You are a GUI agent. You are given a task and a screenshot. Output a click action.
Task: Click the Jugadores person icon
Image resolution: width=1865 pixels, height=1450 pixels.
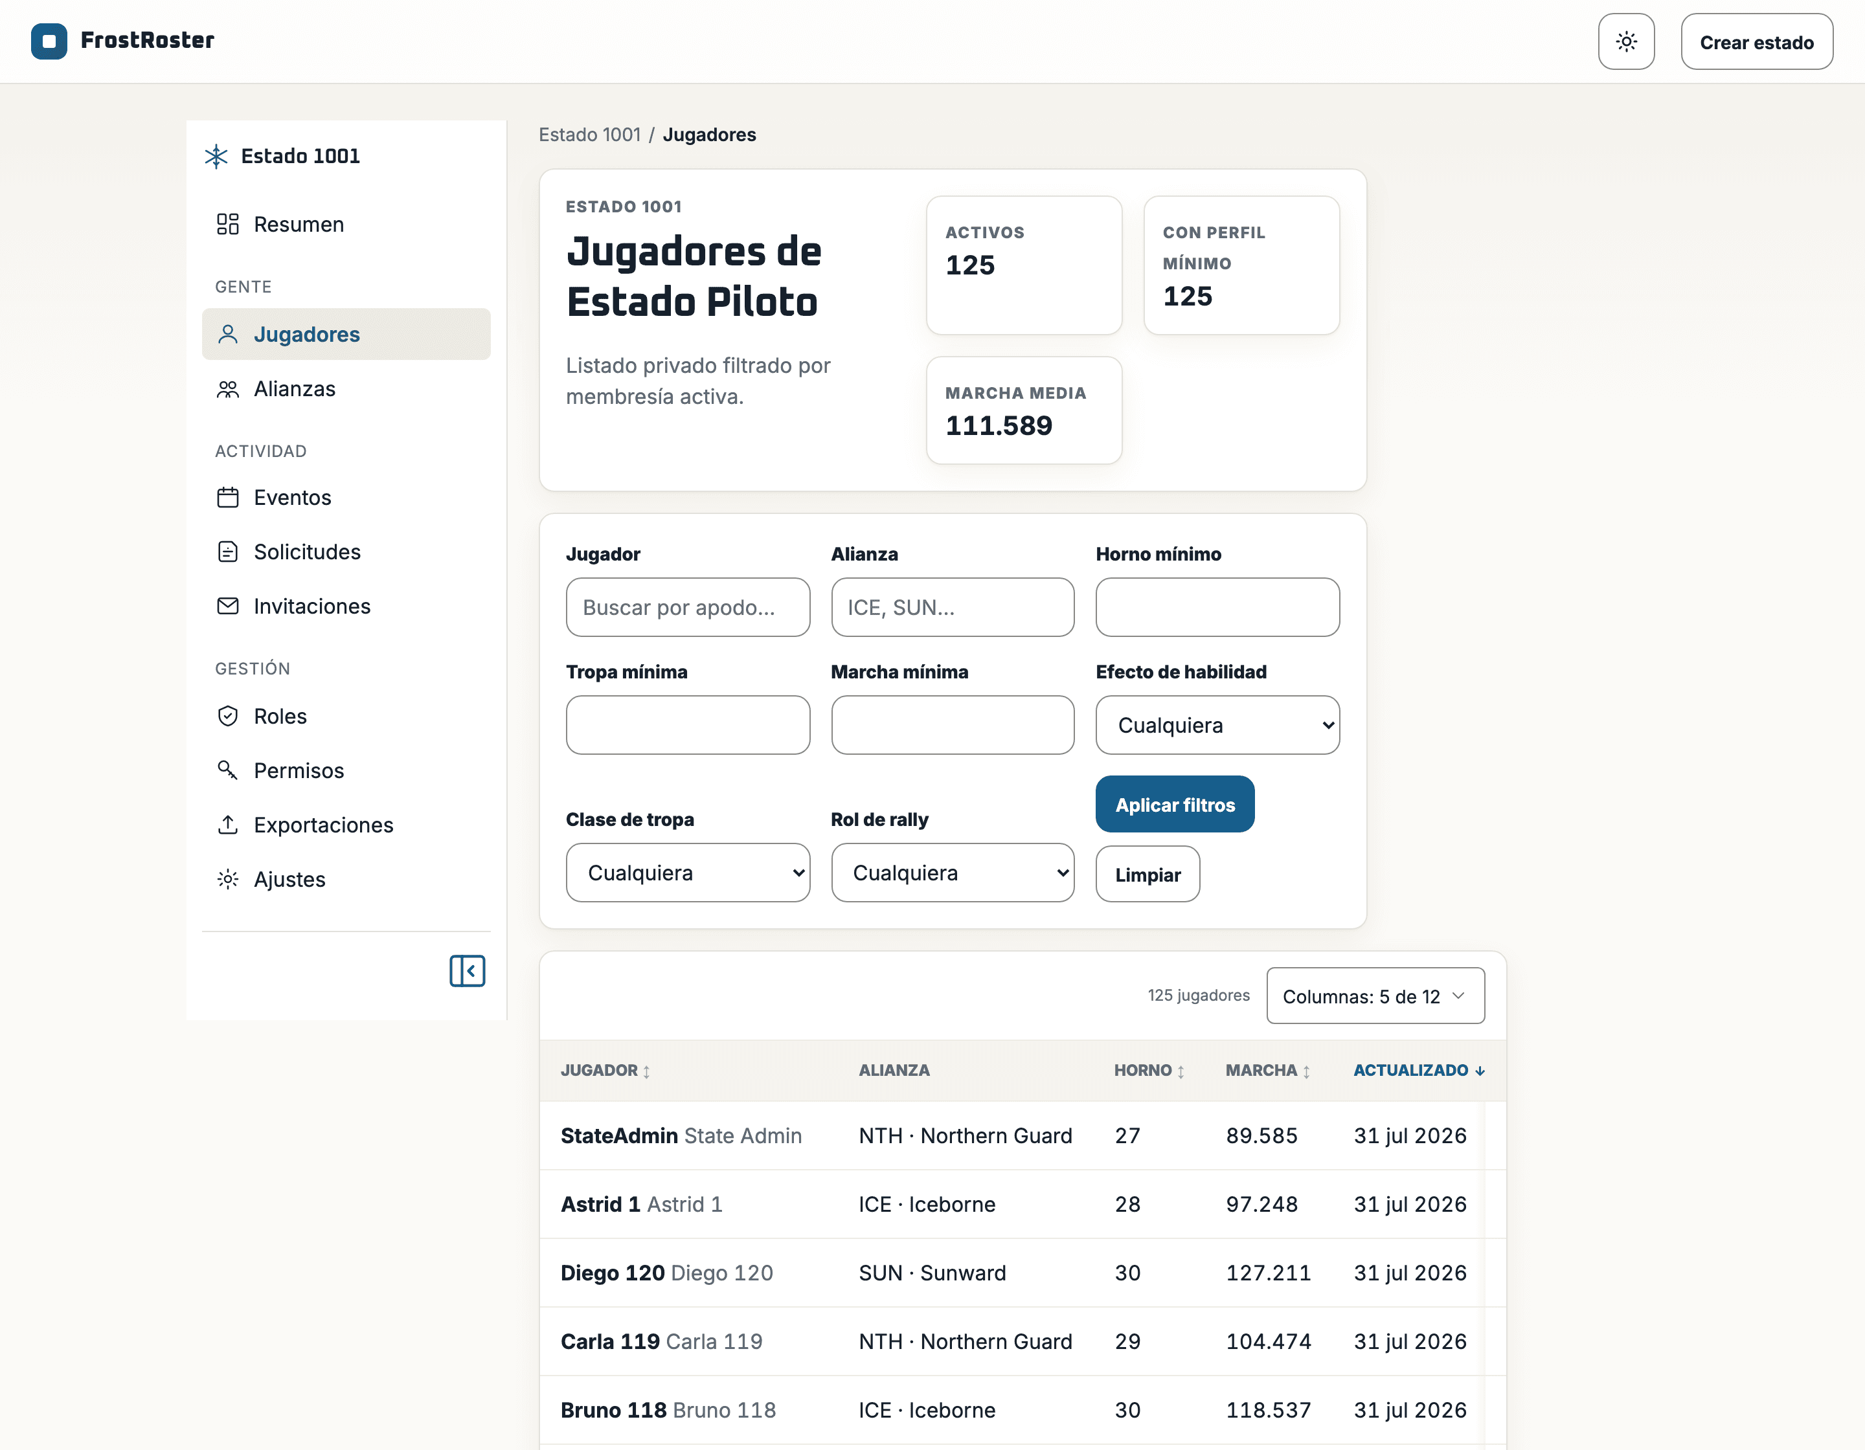click(x=227, y=334)
